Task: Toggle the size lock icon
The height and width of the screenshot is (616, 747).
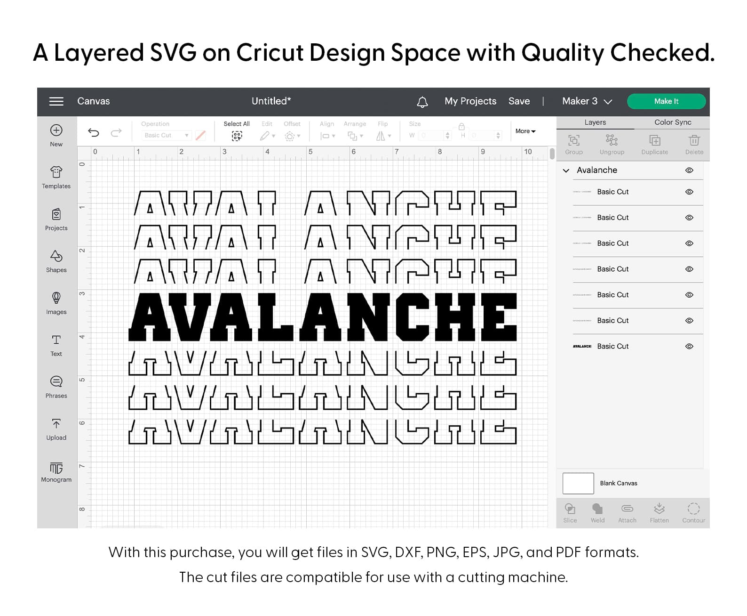Action: [461, 126]
